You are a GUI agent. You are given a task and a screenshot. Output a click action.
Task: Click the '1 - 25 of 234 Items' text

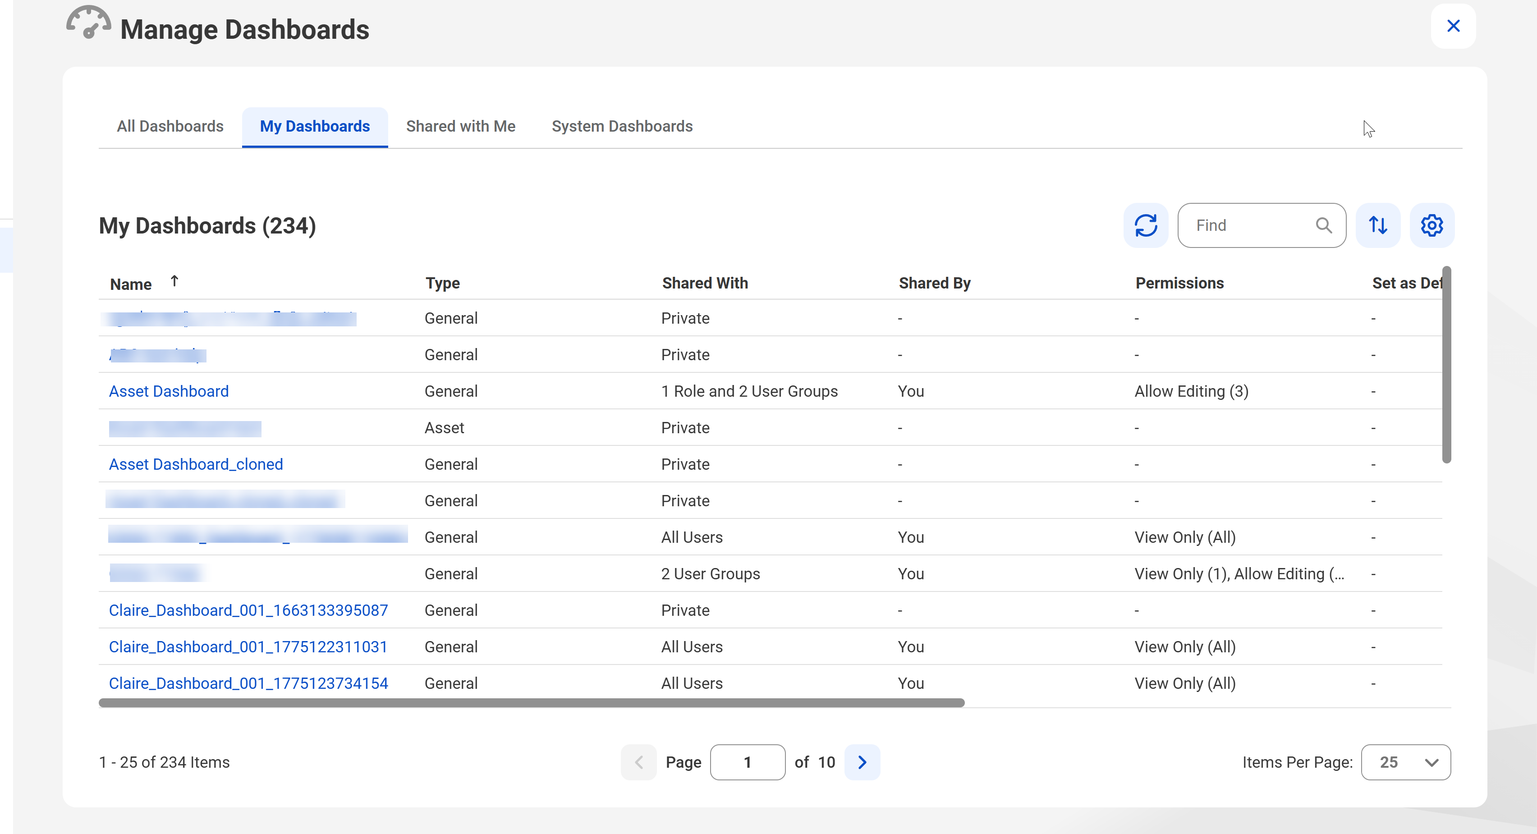pyautogui.click(x=164, y=762)
